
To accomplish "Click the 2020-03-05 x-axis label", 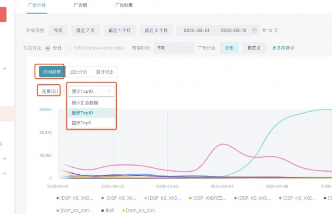I will pos(167,186).
